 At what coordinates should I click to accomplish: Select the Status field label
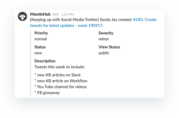[40, 47]
